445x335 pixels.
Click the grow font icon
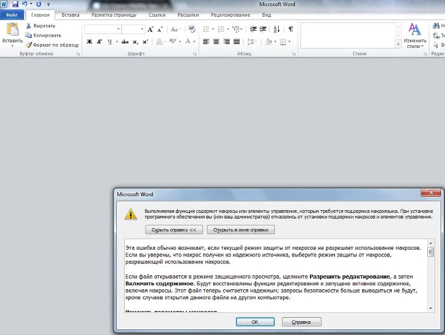click(150, 30)
